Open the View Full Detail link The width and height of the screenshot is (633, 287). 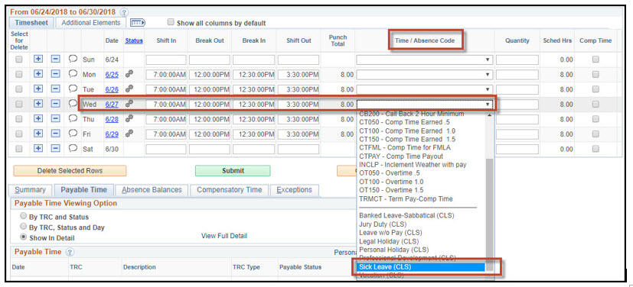[224, 236]
